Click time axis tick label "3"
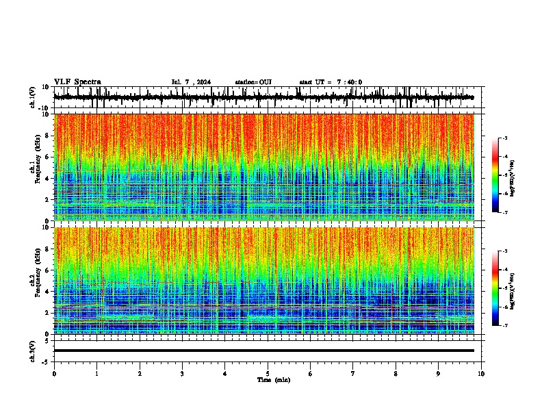Image resolution: width=542 pixels, height=419 pixels. [182, 374]
